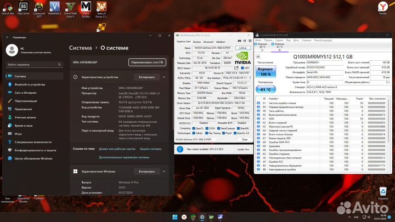Open Персонализация in Settings sidebar

35,101
